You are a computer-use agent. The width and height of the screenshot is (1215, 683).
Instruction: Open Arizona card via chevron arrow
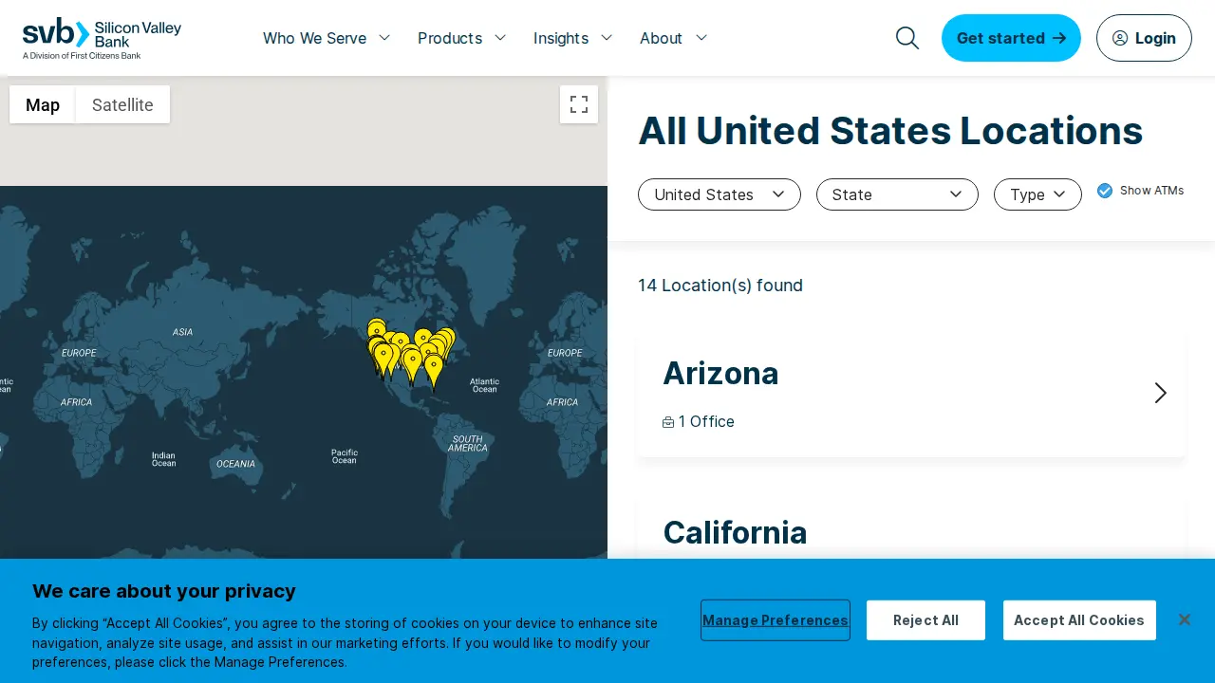[x=1160, y=393]
